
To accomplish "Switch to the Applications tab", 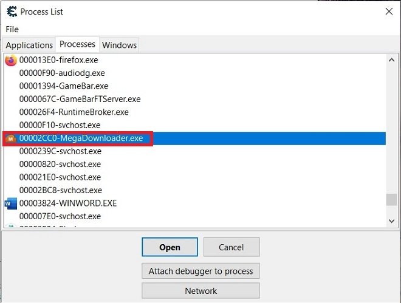I will coord(29,45).
